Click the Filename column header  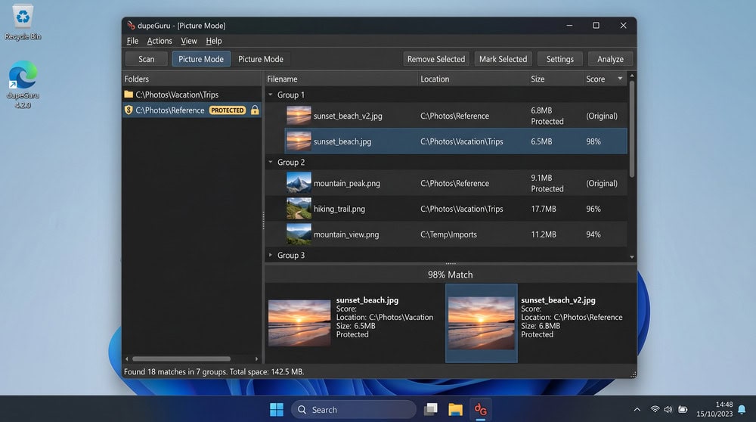click(341, 79)
